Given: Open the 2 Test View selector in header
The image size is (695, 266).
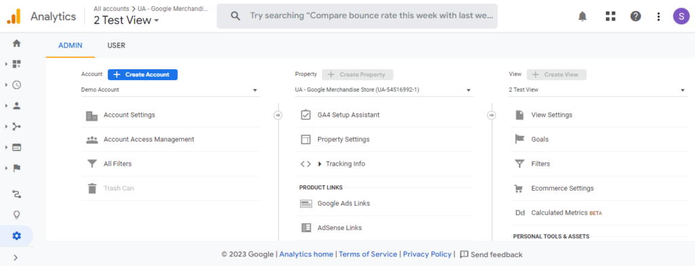Looking at the screenshot, I should coord(126,20).
